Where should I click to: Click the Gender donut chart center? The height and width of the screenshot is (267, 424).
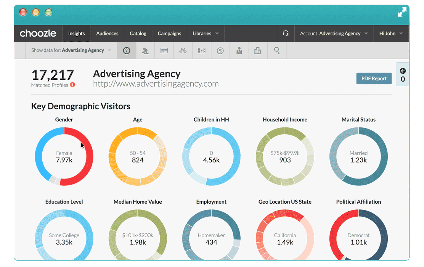64,157
